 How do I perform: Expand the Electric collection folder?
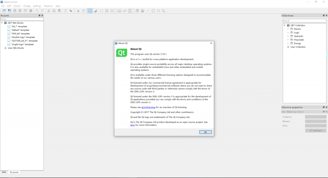288,29
